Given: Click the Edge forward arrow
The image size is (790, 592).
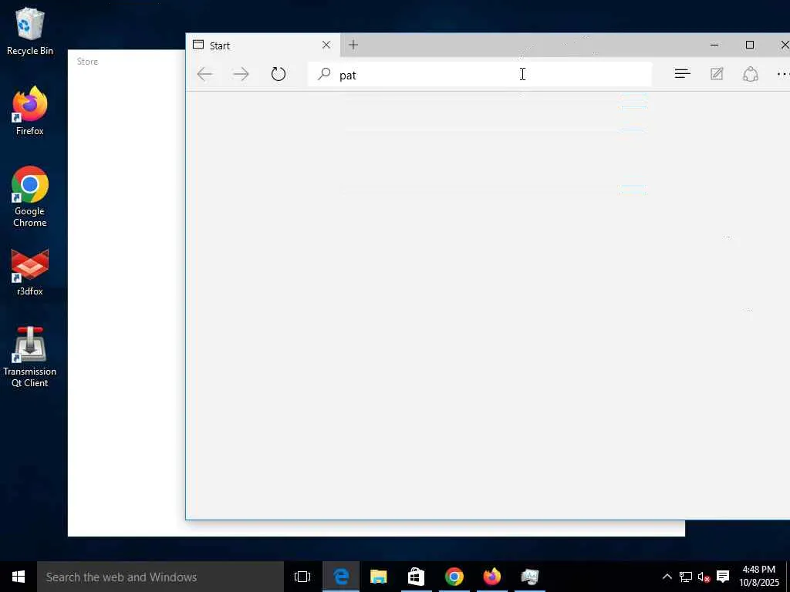Looking at the screenshot, I should pyautogui.click(x=241, y=75).
